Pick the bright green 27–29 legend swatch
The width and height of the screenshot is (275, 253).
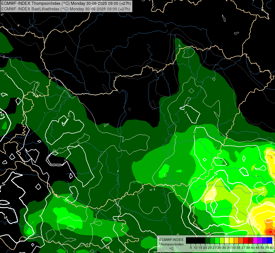click(x=217, y=240)
